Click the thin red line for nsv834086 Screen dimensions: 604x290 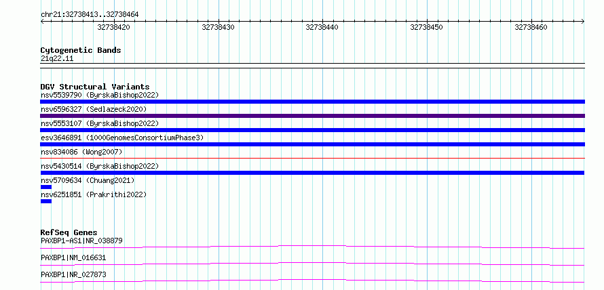(312, 158)
